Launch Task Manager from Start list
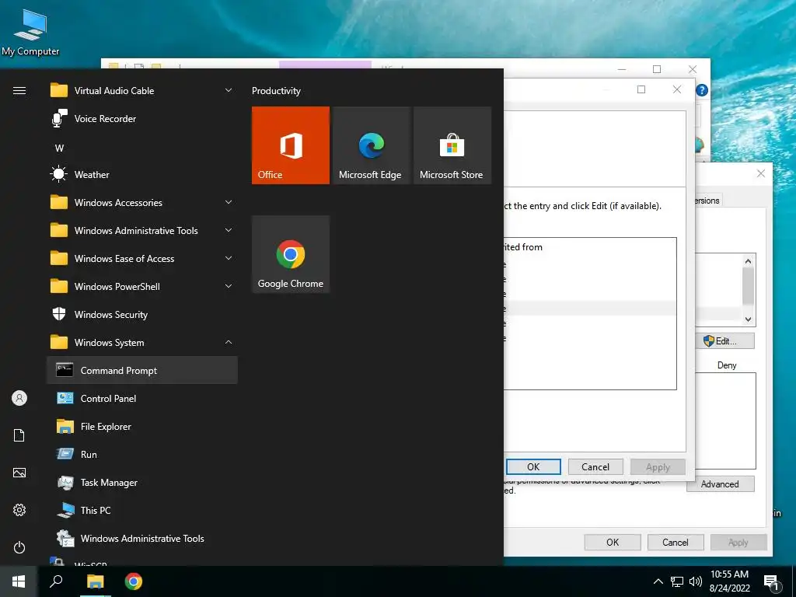 pos(142,482)
